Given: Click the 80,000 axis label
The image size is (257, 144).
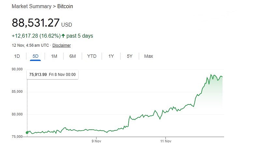Looking at the screenshot, I should (17, 114).
